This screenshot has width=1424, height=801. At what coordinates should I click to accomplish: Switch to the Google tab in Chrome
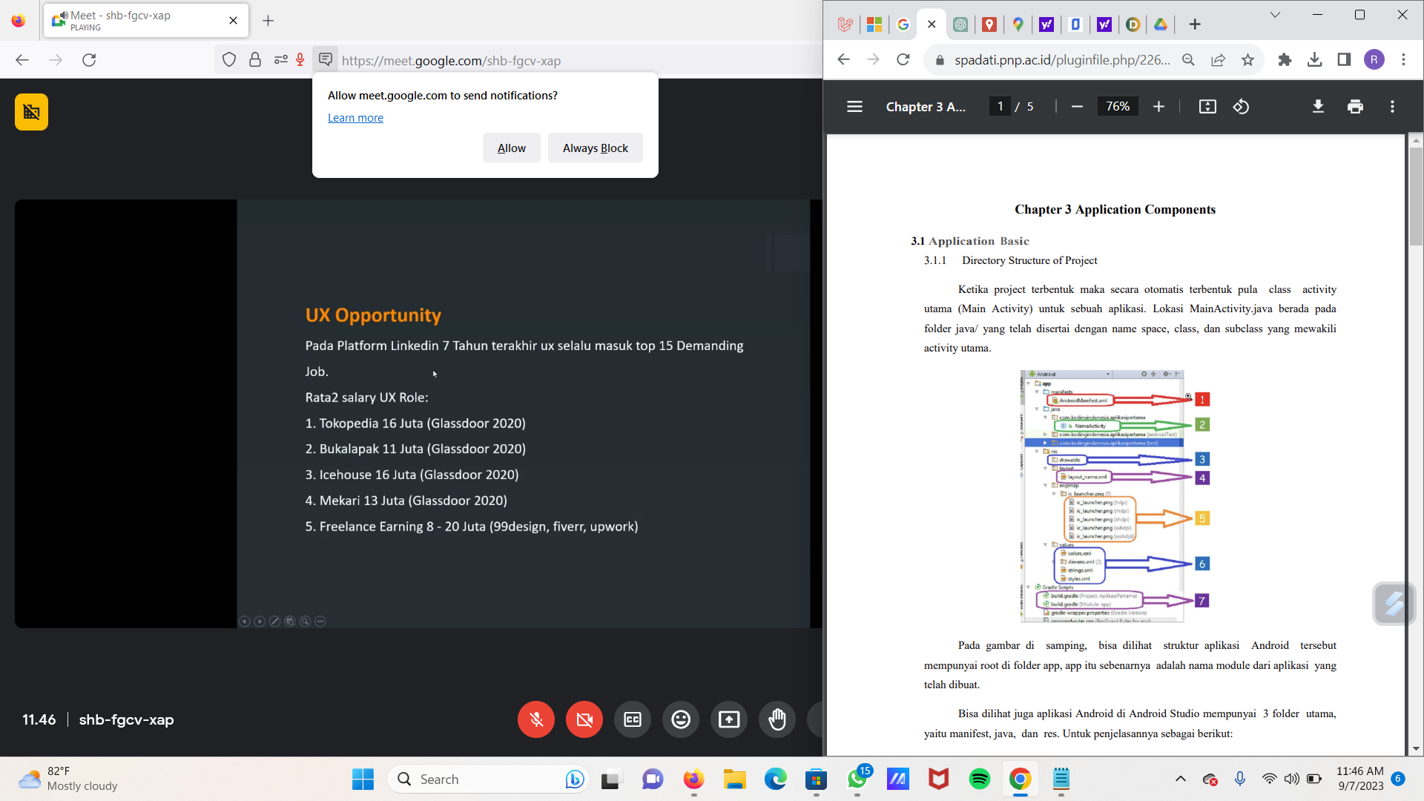point(903,24)
